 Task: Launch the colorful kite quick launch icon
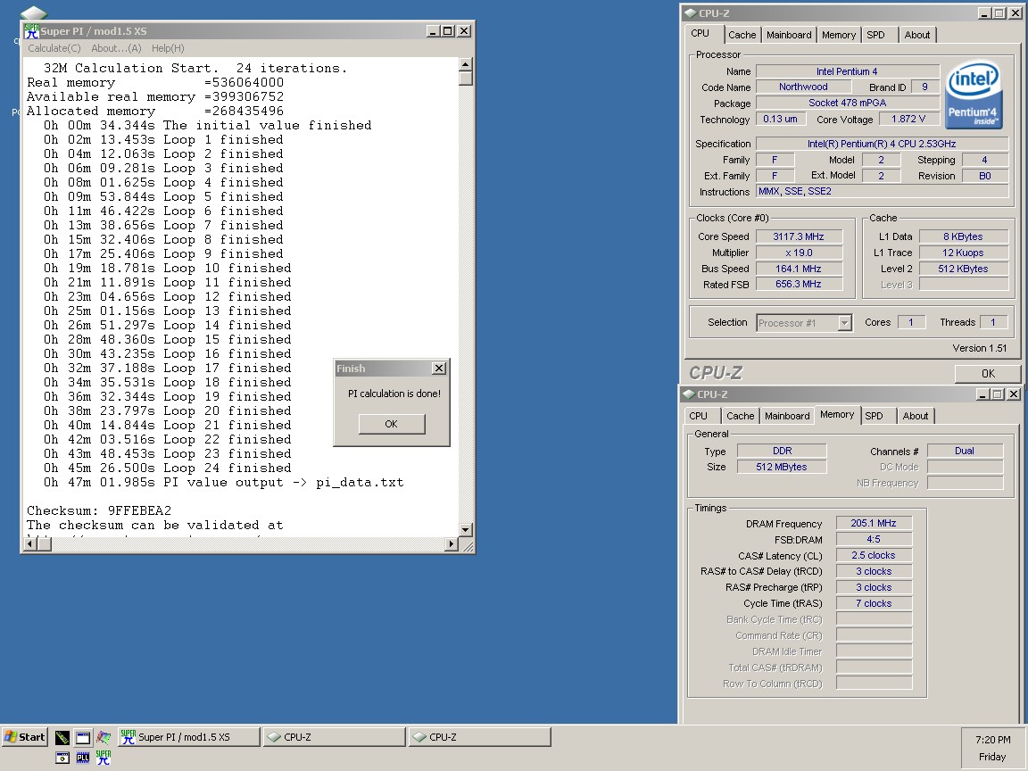pyautogui.click(x=104, y=738)
